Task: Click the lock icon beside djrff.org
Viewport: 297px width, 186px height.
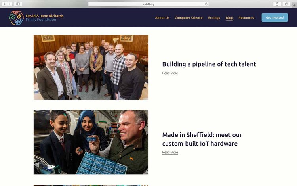Action: pyautogui.click(x=143, y=4)
